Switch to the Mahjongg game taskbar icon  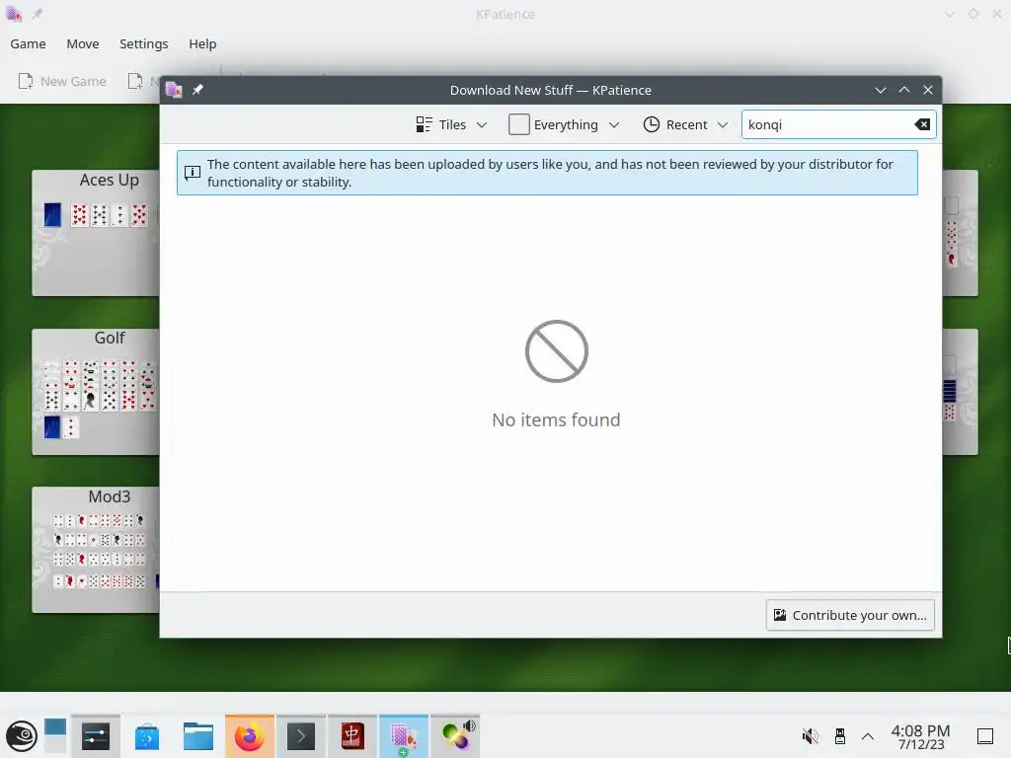pos(352,736)
